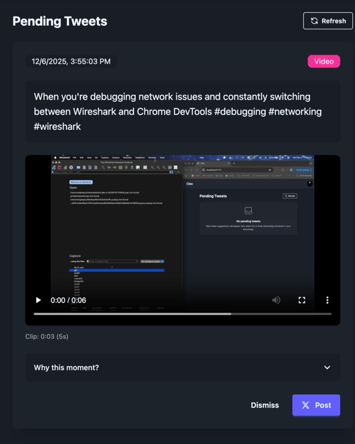355x444 pixels.
Task: Click the tweet text about Wireshark
Action: (177, 111)
